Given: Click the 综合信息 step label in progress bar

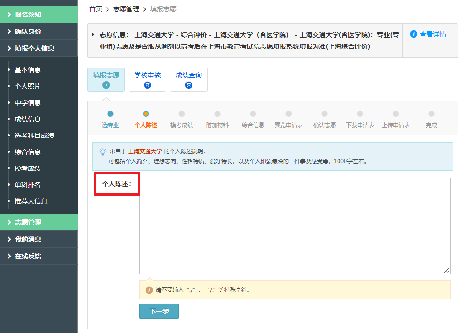Looking at the screenshot, I should pyautogui.click(x=253, y=125).
